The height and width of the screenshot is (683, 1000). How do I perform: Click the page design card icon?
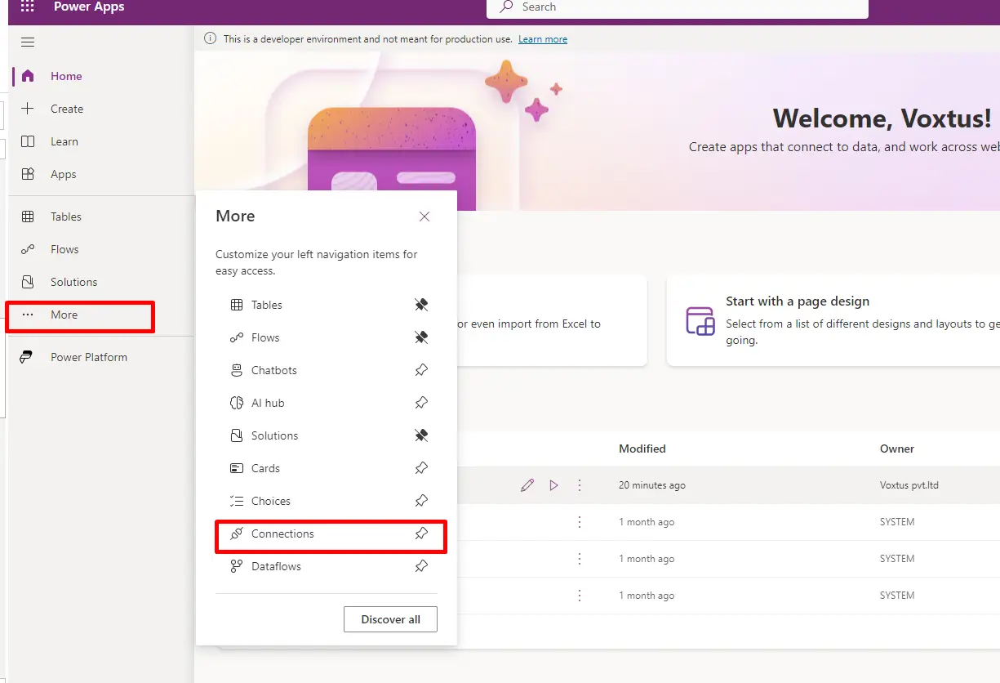pos(700,321)
